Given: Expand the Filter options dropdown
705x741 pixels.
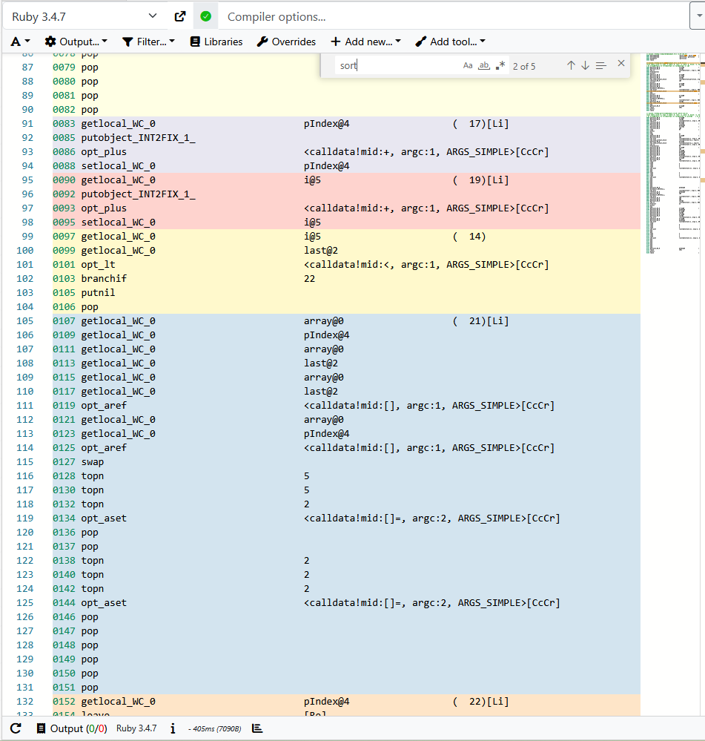Looking at the screenshot, I should (x=148, y=42).
